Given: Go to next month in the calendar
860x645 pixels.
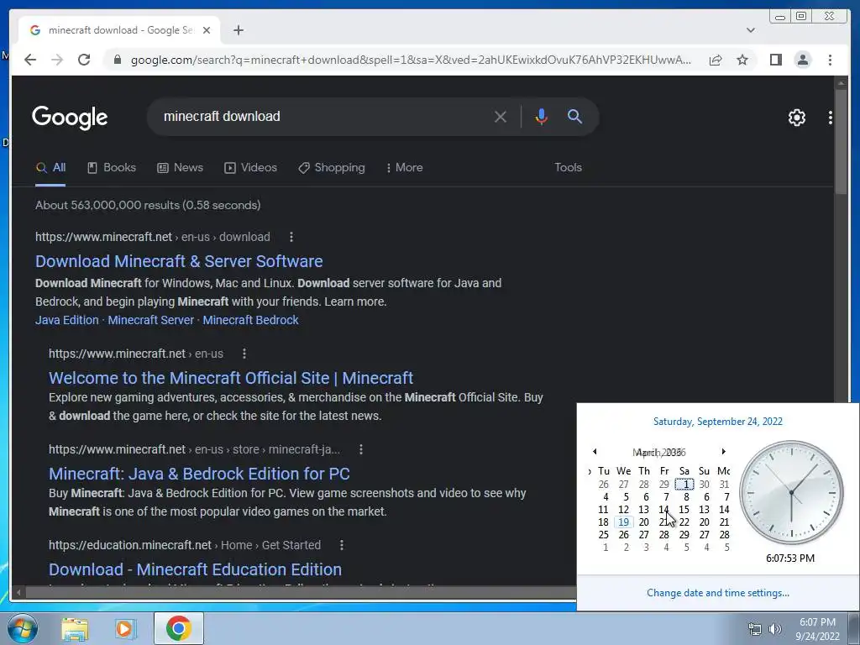Looking at the screenshot, I should [723, 451].
